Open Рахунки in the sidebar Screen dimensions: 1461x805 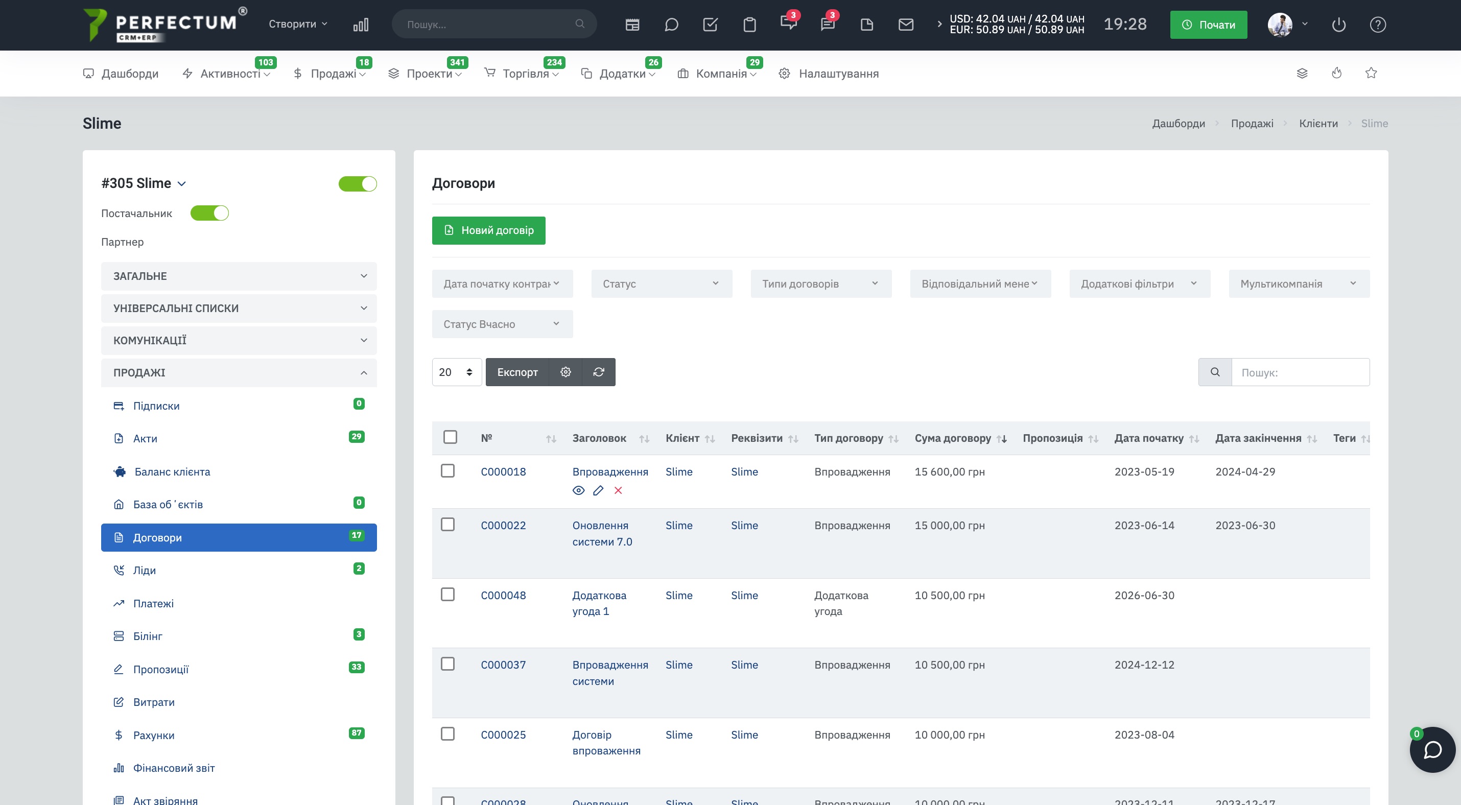tap(239, 735)
